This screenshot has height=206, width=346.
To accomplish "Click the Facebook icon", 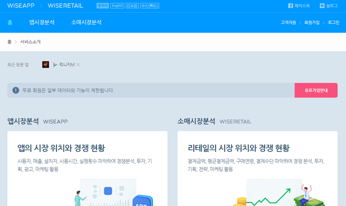I will coord(290,6).
